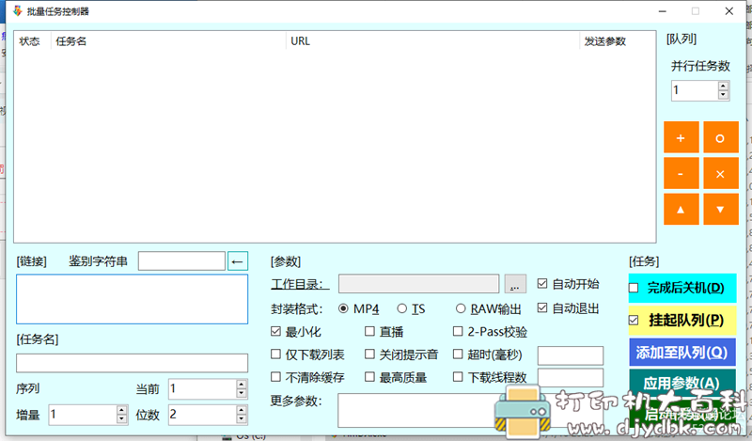The height and width of the screenshot is (441, 752).
Task: Click the 应用参数(A) button
Action: click(x=682, y=383)
